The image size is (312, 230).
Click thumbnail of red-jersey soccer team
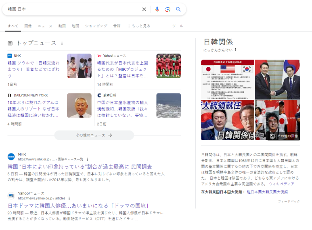pyautogui.click(x=169, y=66)
